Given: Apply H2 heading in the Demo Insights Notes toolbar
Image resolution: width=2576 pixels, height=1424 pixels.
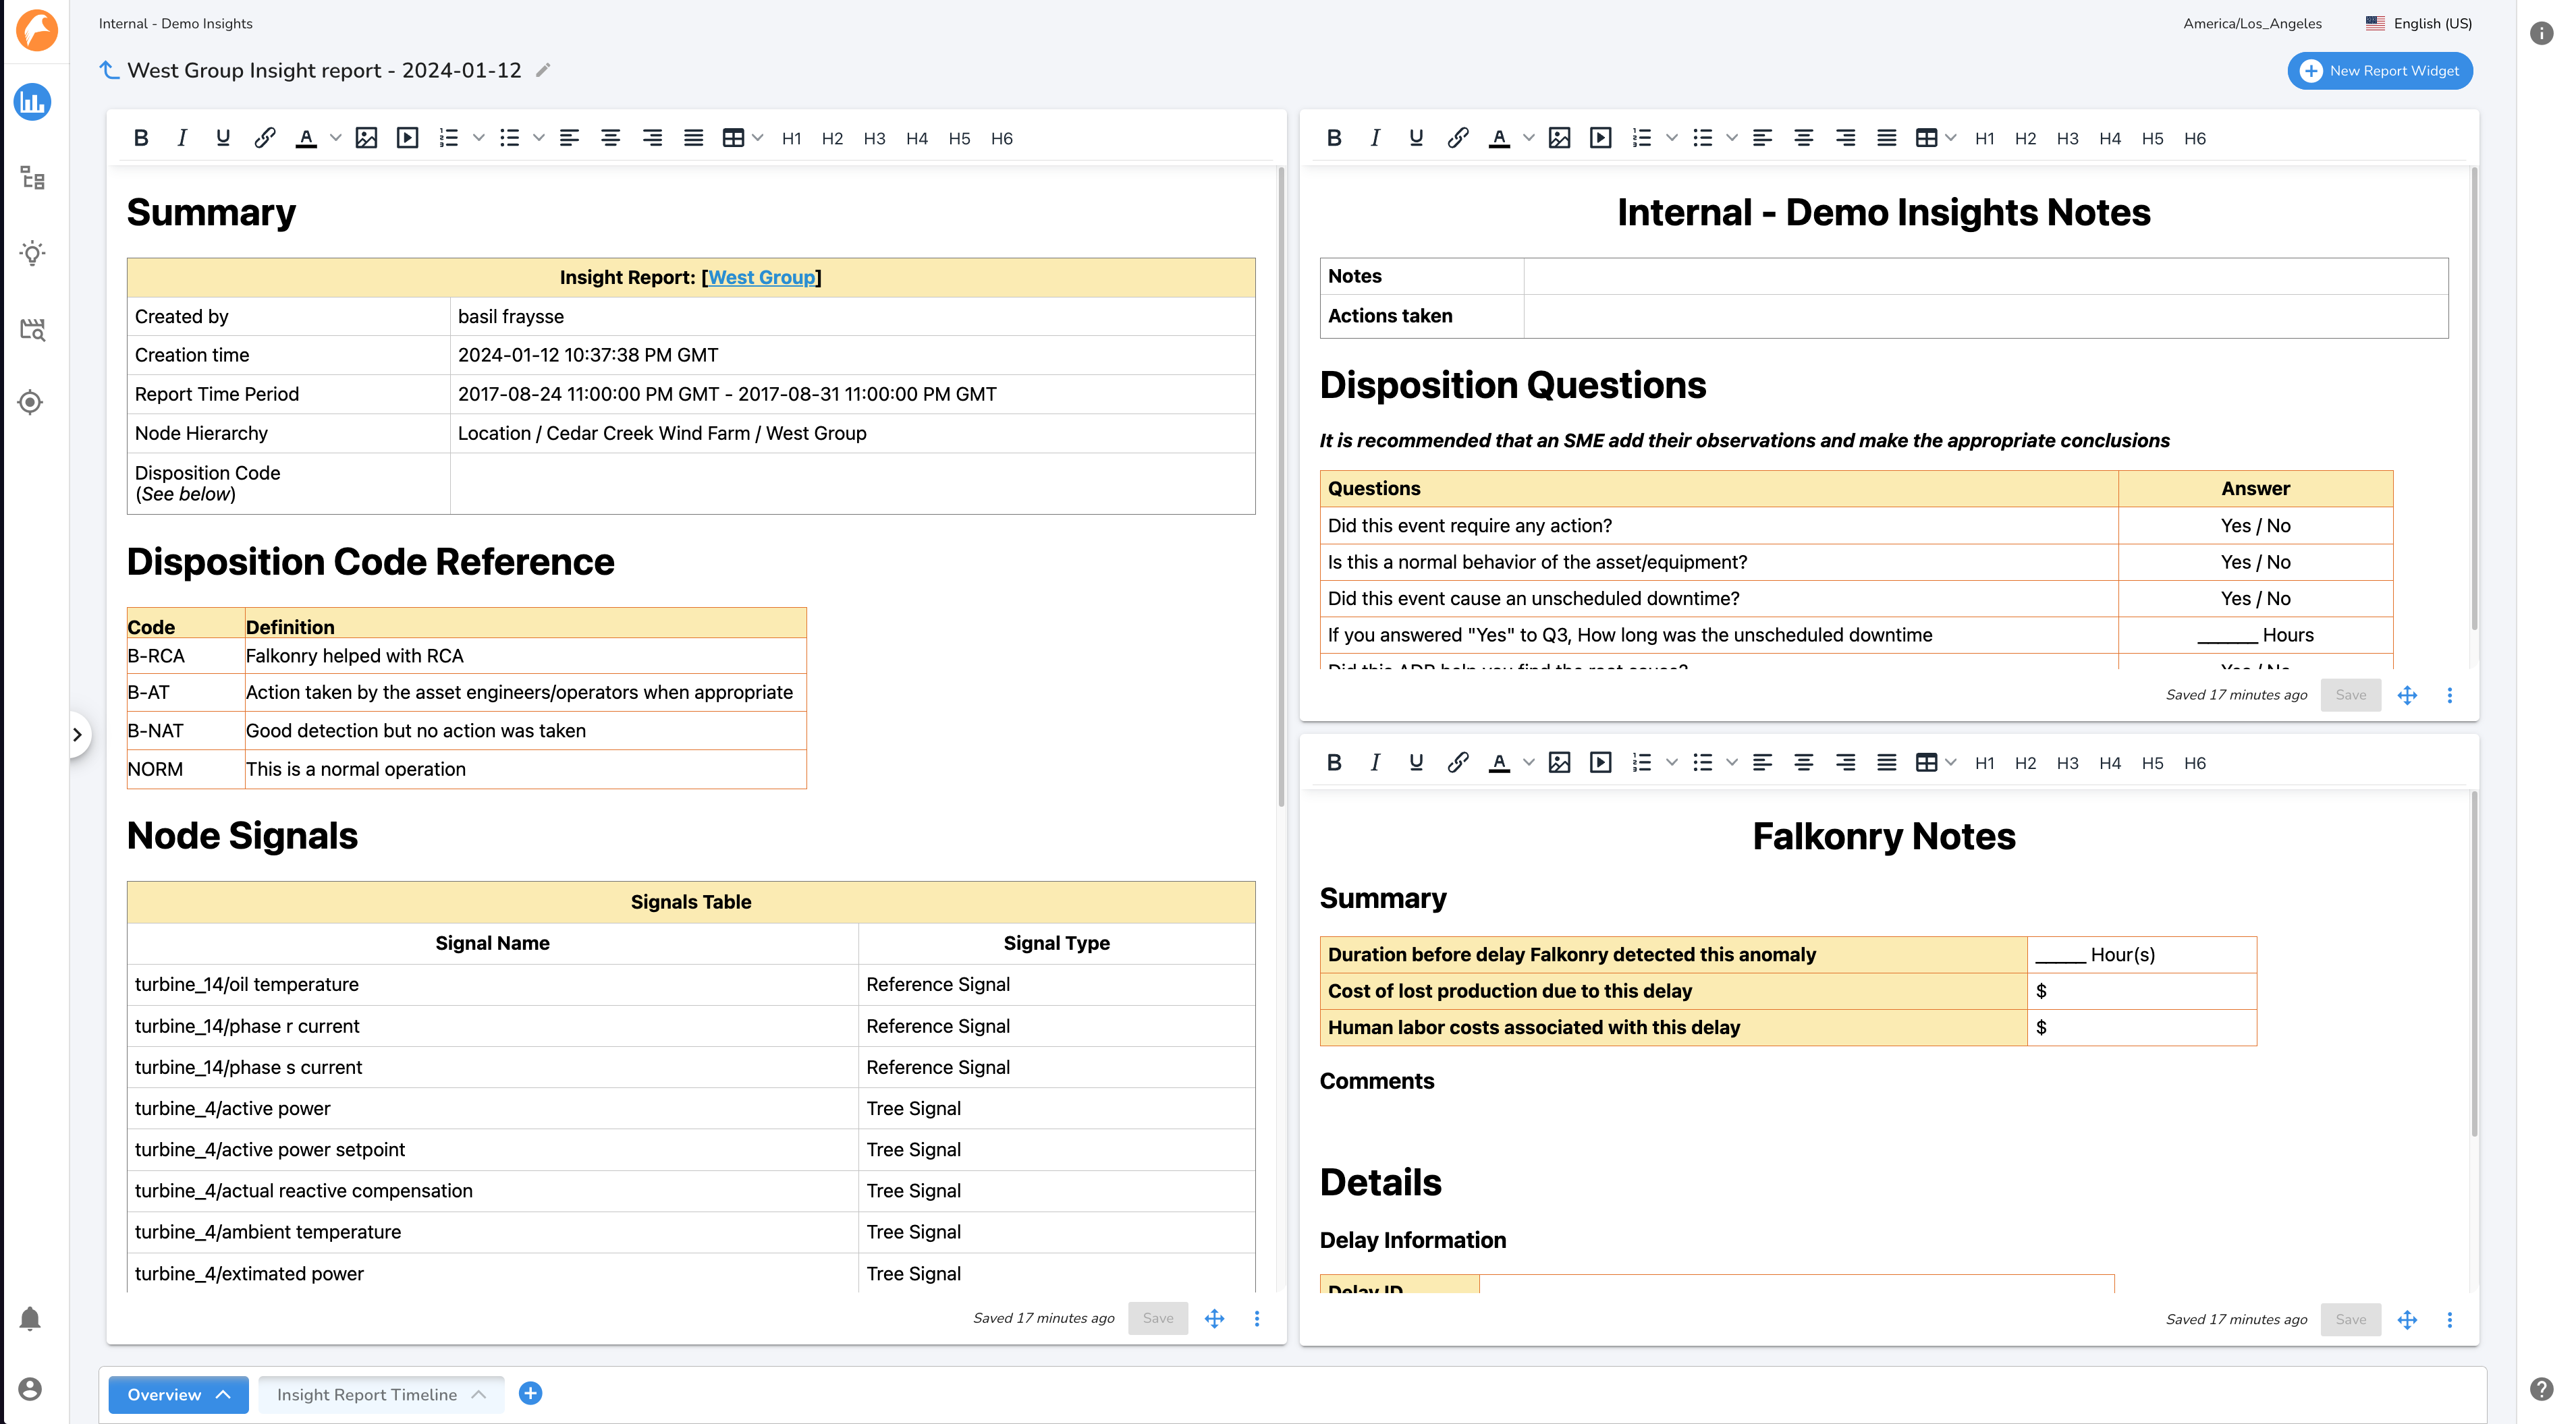Looking at the screenshot, I should pyautogui.click(x=2025, y=138).
